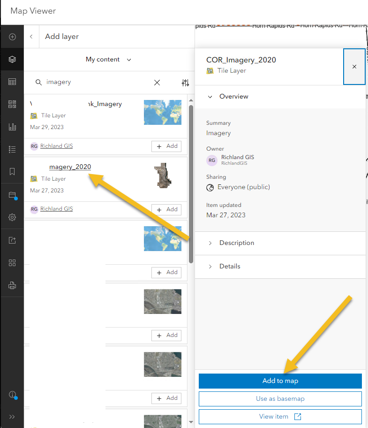Open the filter settings icon beside search
Image resolution: width=368 pixels, height=428 pixels.
185,83
